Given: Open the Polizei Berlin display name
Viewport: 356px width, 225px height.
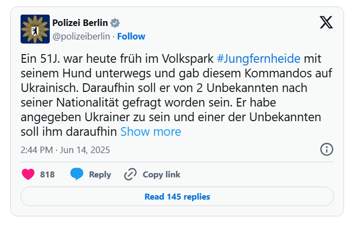Looking at the screenshot, I should click(80, 23).
